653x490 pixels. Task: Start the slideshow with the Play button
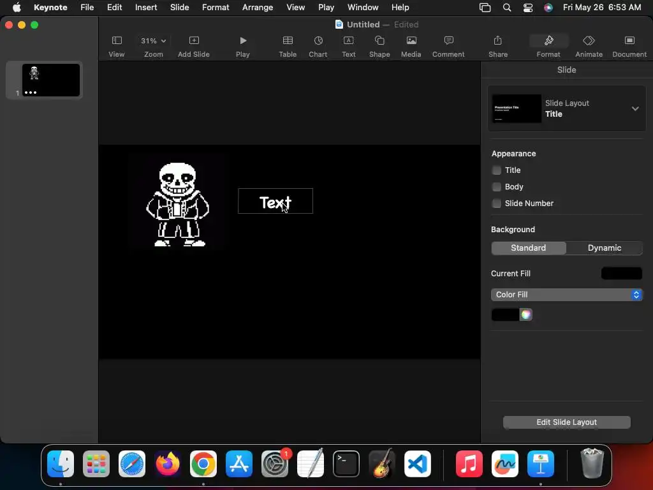pyautogui.click(x=243, y=41)
